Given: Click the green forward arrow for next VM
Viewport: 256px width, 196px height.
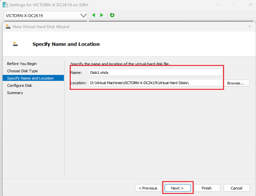Looking at the screenshot, I should pos(102,15).
